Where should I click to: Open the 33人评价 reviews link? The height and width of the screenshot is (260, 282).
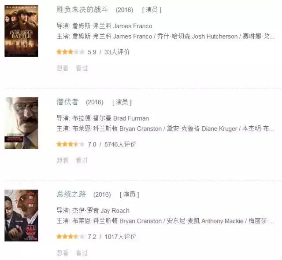(x=117, y=52)
